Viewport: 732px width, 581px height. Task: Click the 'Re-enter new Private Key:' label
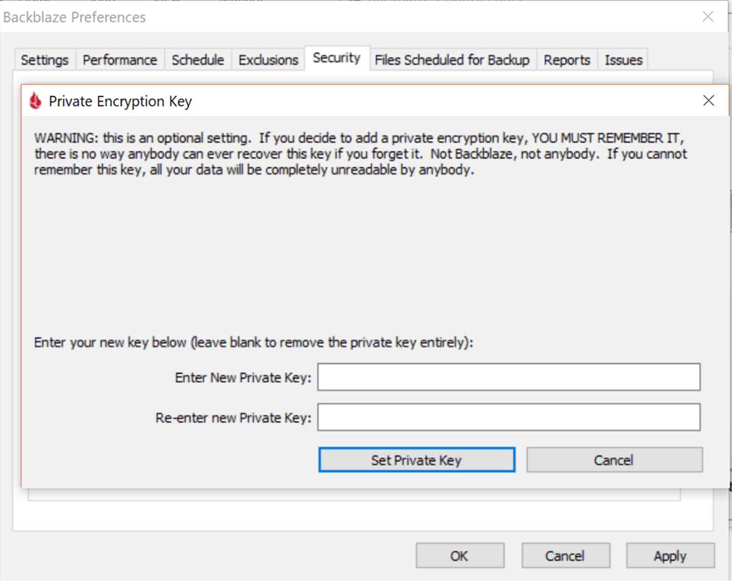233,418
